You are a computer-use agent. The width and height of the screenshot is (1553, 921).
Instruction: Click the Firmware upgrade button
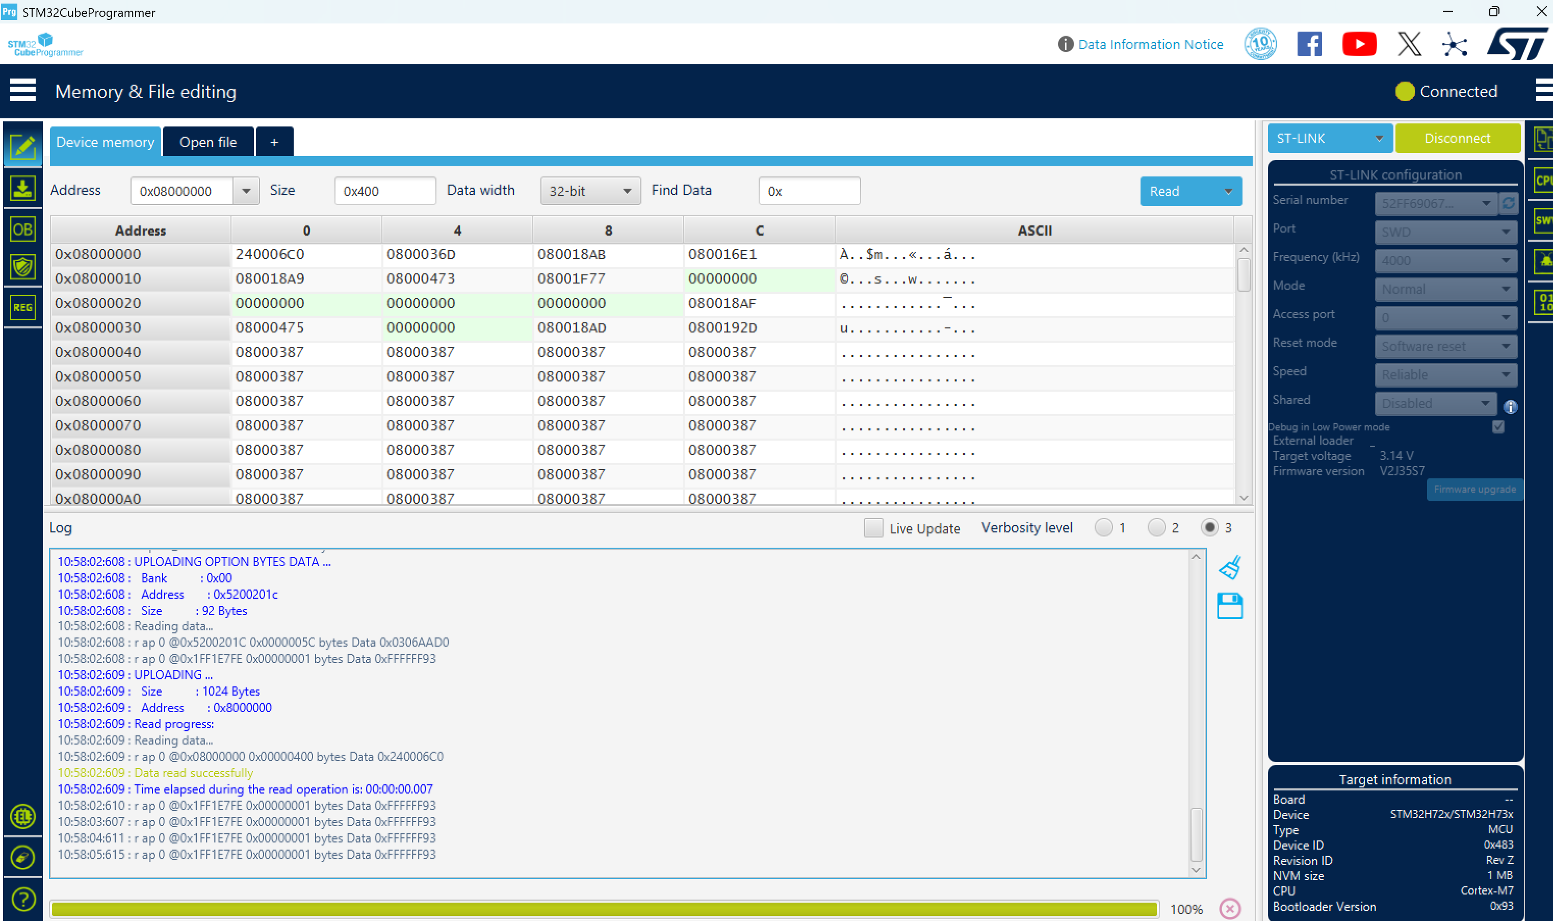pos(1474,489)
